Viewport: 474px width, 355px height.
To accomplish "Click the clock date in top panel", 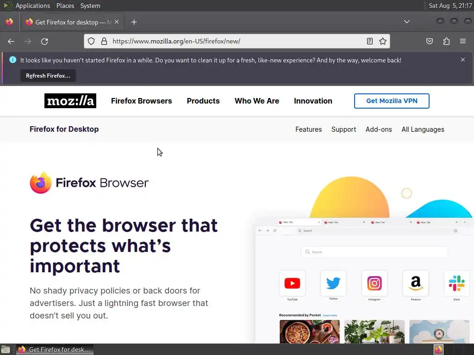I will coord(450,6).
